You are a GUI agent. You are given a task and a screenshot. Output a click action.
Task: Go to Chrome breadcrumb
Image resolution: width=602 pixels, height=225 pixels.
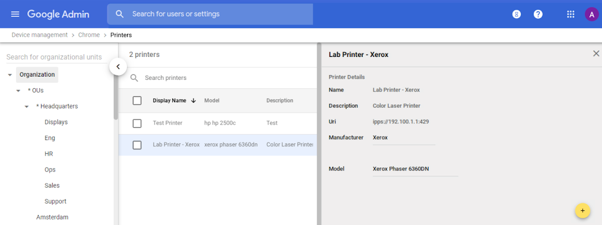point(89,35)
